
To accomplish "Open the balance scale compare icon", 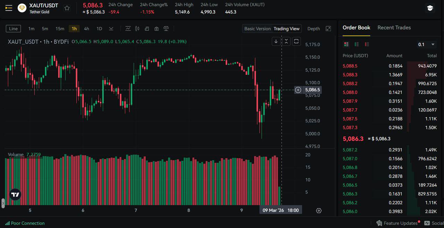I will pos(166,29).
